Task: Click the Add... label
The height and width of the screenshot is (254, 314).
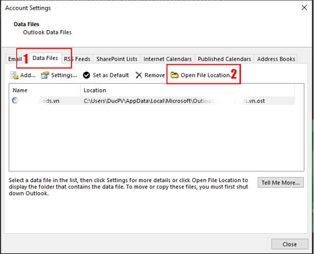Action: (28, 75)
